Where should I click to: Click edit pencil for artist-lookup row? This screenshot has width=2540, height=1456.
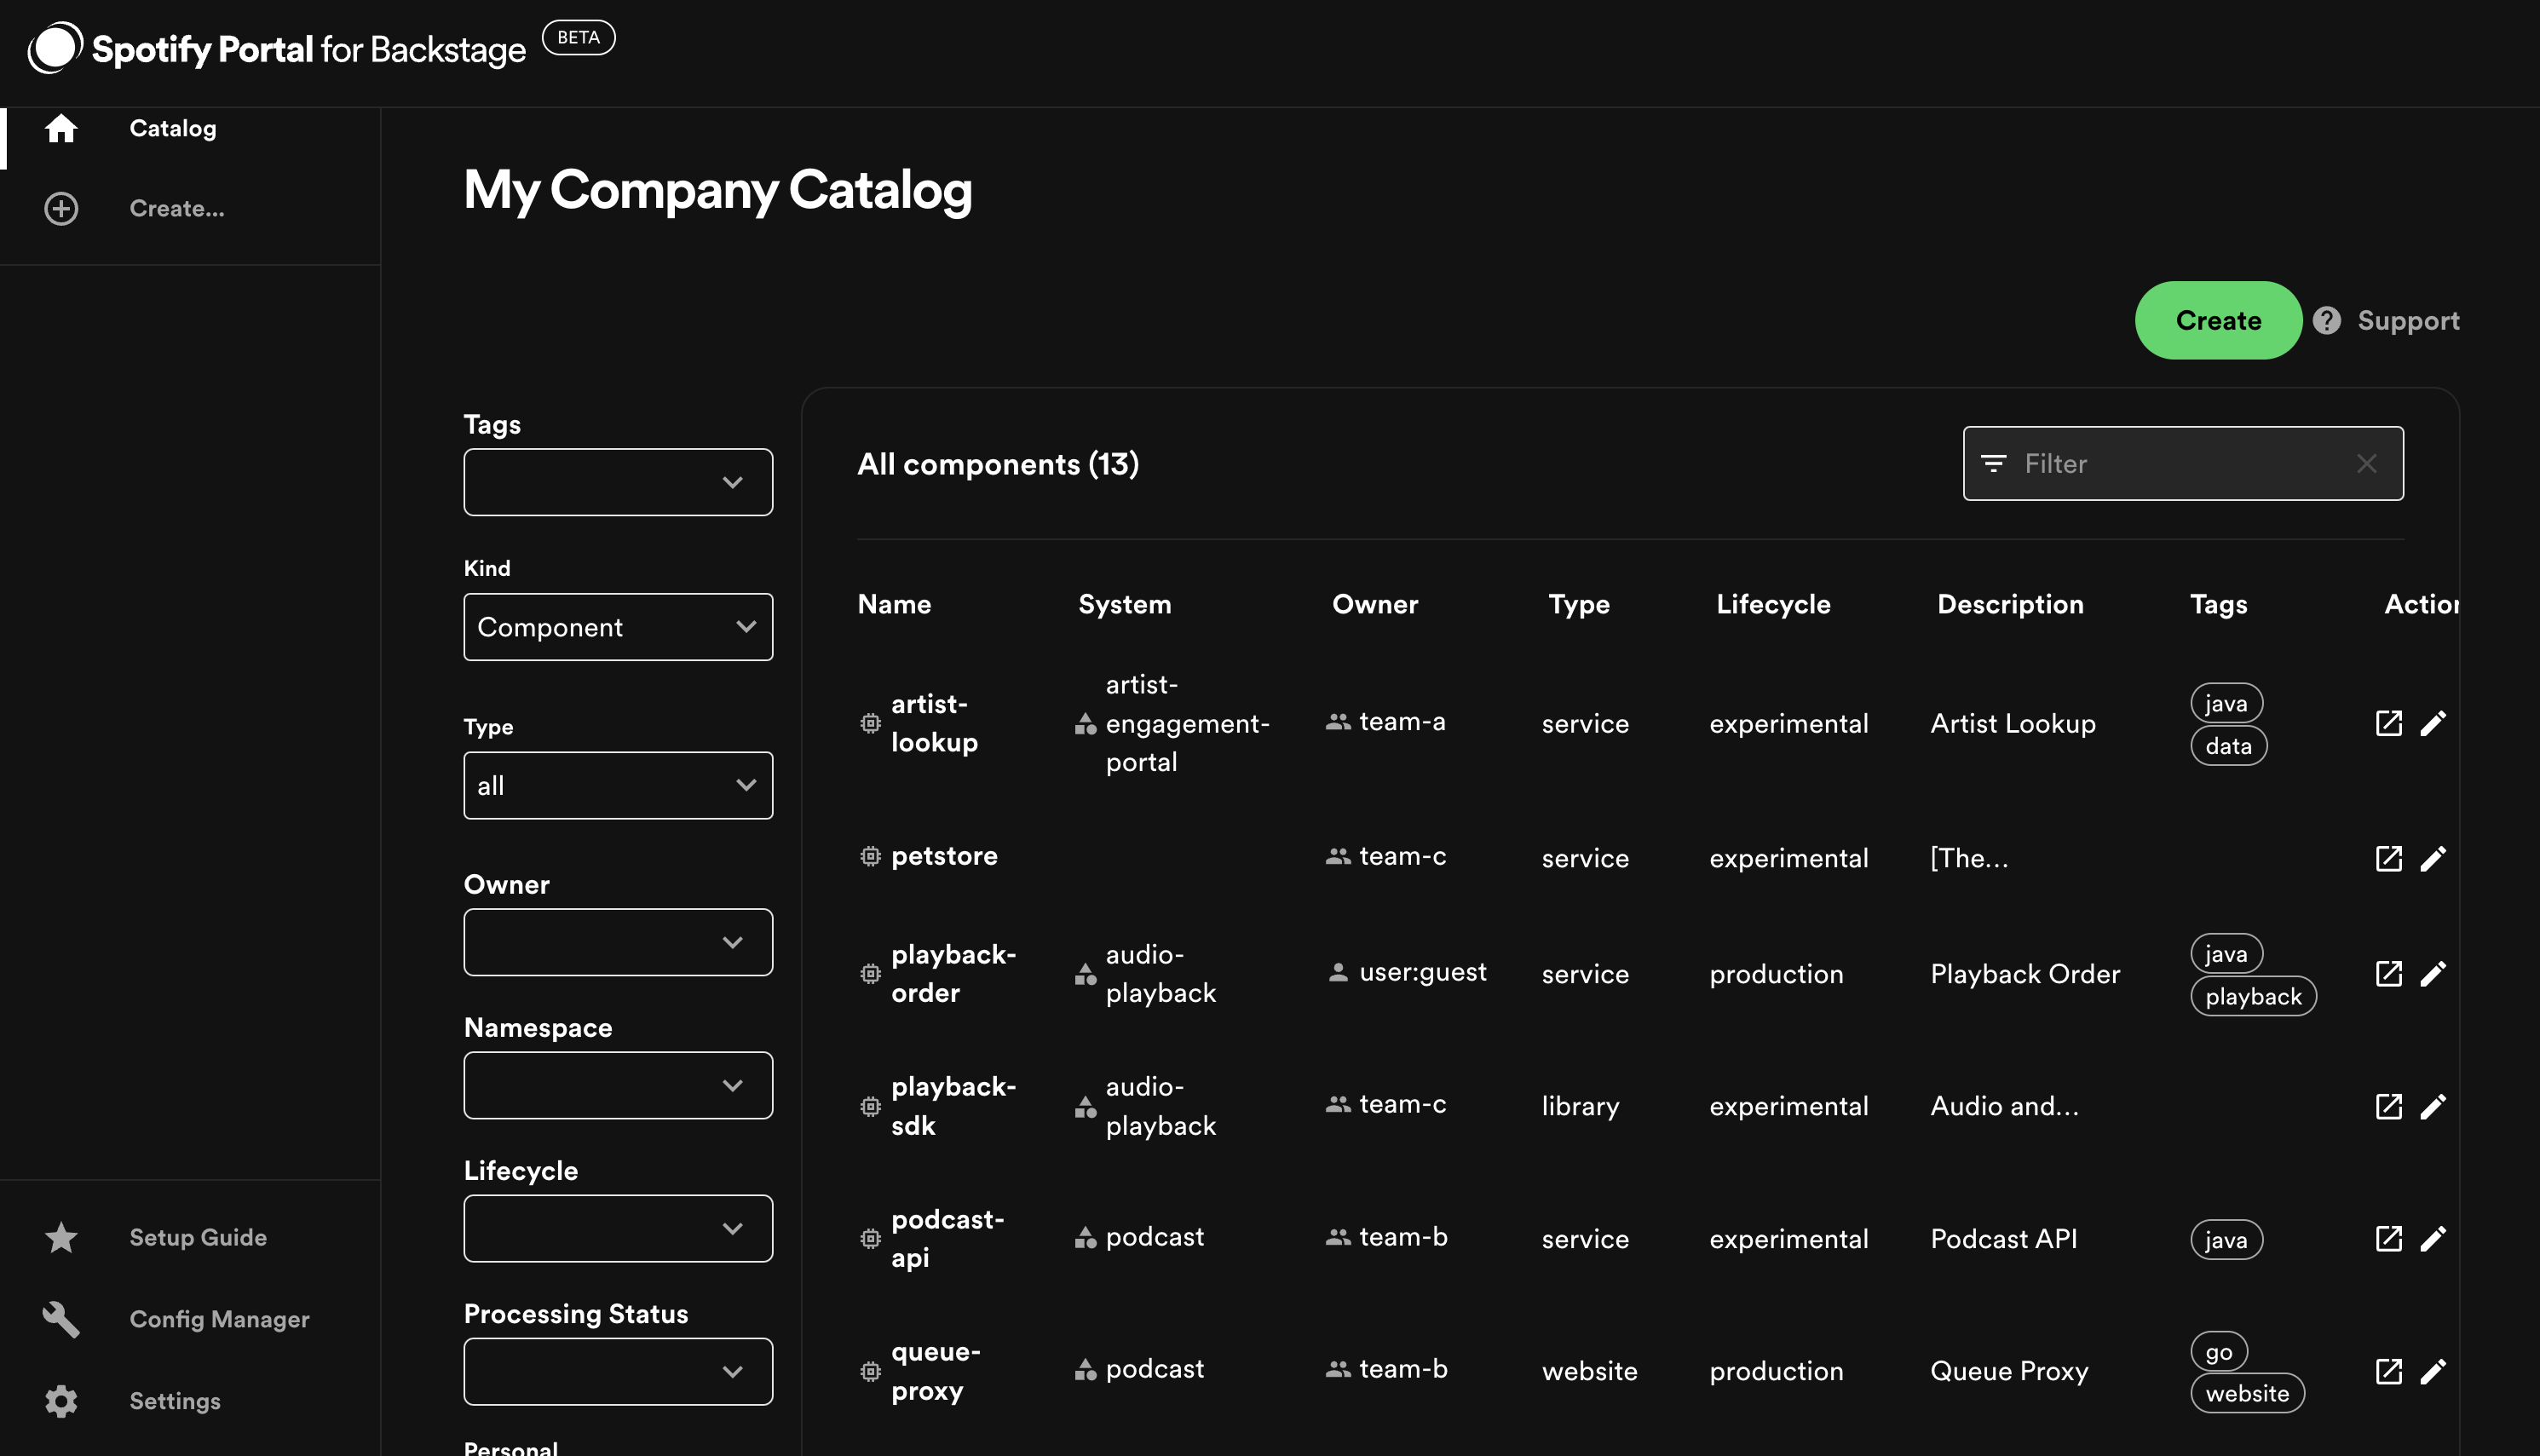pos(2433,723)
